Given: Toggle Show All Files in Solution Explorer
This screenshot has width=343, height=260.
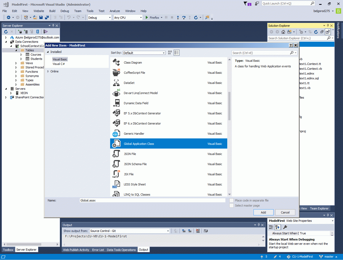Looking at the screenshot, I should pos(328,32).
